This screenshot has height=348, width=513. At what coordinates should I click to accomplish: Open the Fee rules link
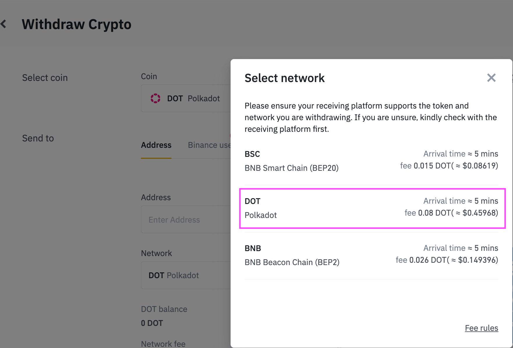click(481, 328)
